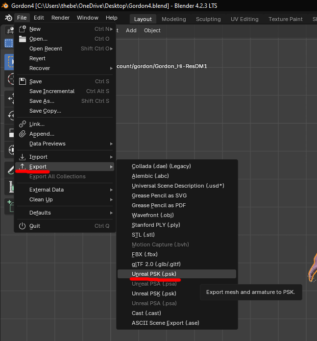Screen dimensions: 317x341
Task: Switch to the UV Editing workspace tab
Action: point(244,19)
